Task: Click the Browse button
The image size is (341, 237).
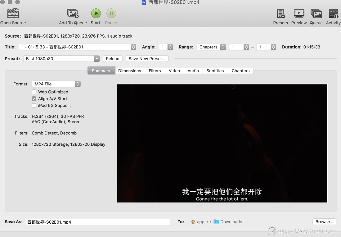Action: coord(324,222)
